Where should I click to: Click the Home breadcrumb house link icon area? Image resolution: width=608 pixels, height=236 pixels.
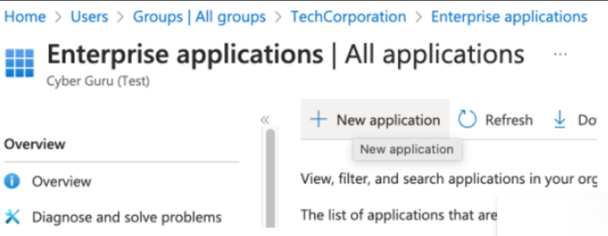click(x=24, y=16)
